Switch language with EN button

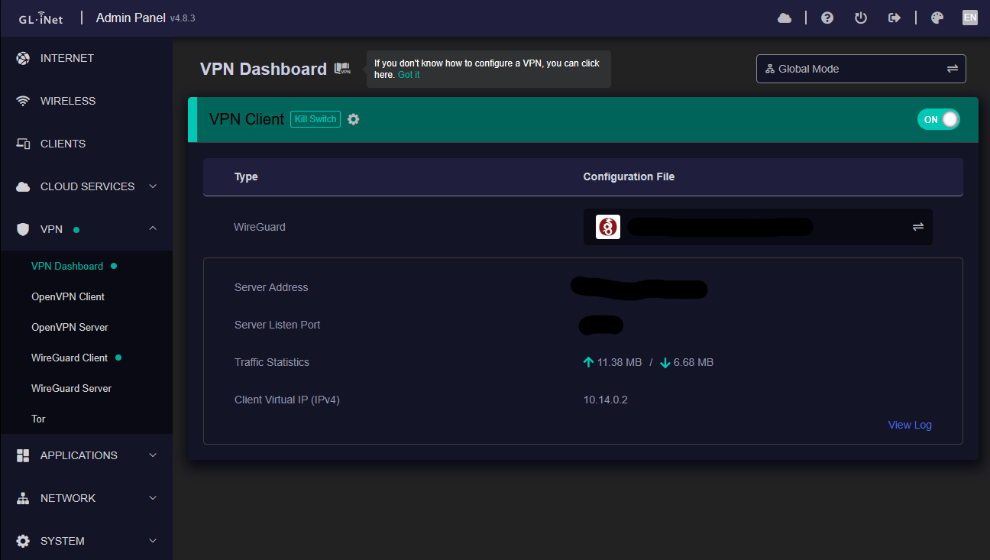969,18
